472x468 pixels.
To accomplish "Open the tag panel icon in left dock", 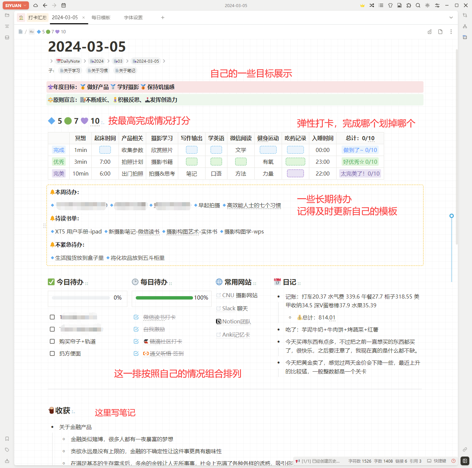I will click(x=7, y=450).
